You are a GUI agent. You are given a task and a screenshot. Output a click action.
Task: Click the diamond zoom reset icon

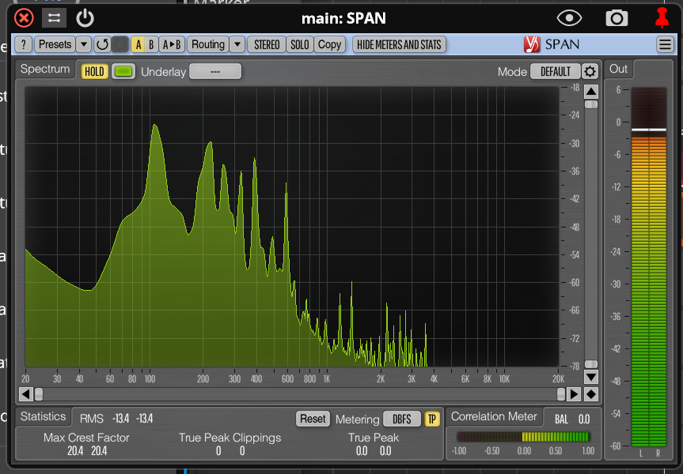pyautogui.click(x=591, y=394)
